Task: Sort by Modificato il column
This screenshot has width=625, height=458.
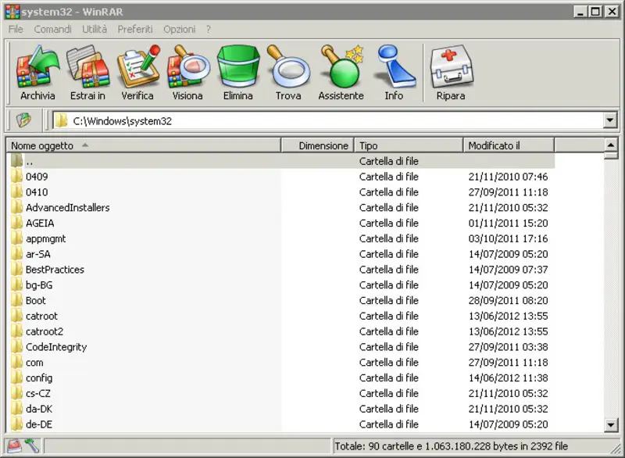Action: (509, 145)
